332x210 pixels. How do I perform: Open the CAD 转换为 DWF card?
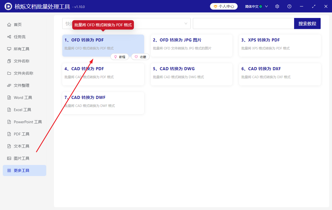103,103
